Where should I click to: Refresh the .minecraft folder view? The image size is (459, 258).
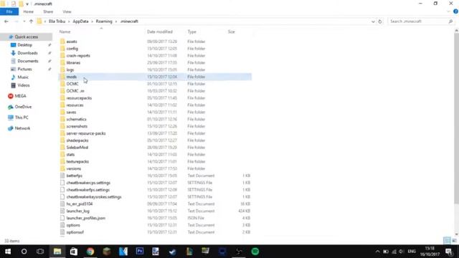380,21
